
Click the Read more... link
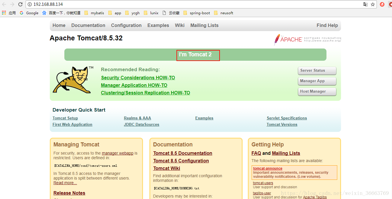click(x=65, y=183)
